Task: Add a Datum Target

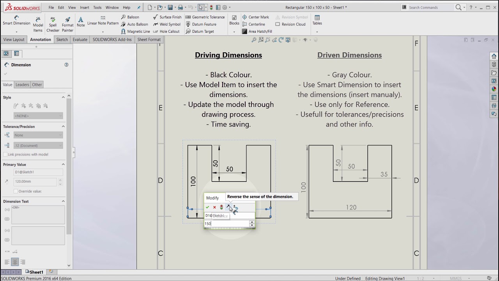Action: coord(200,31)
